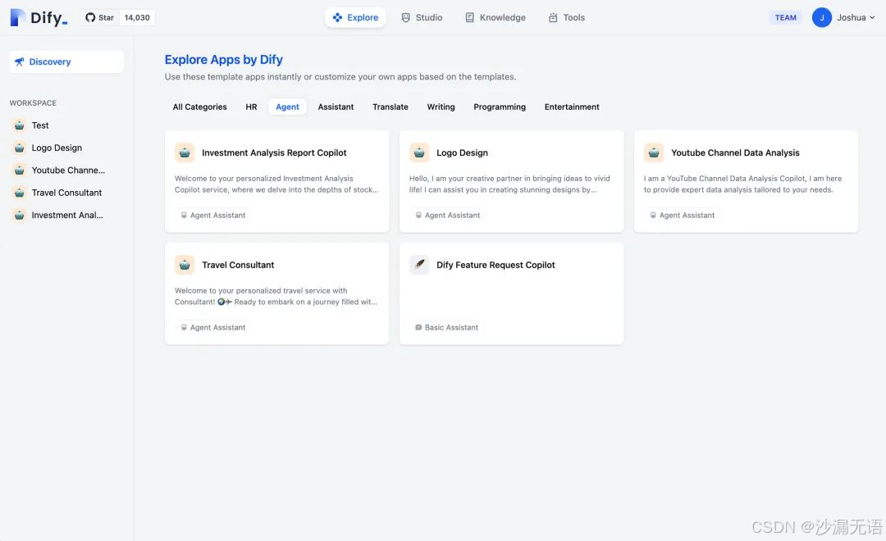Viewport: 886px width, 541px height.
Task: Open the Studio tab
Action: click(x=422, y=17)
